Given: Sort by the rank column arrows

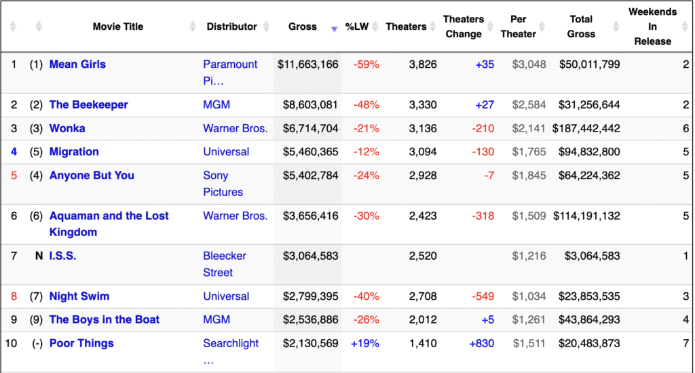Looking at the screenshot, I should point(13,26).
